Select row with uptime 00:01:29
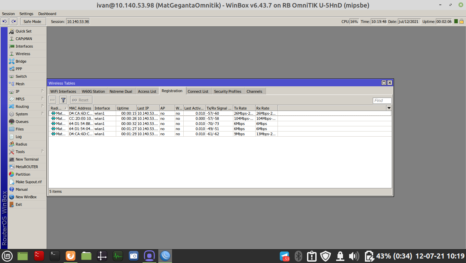This screenshot has height=263, width=466. point(220,134)
